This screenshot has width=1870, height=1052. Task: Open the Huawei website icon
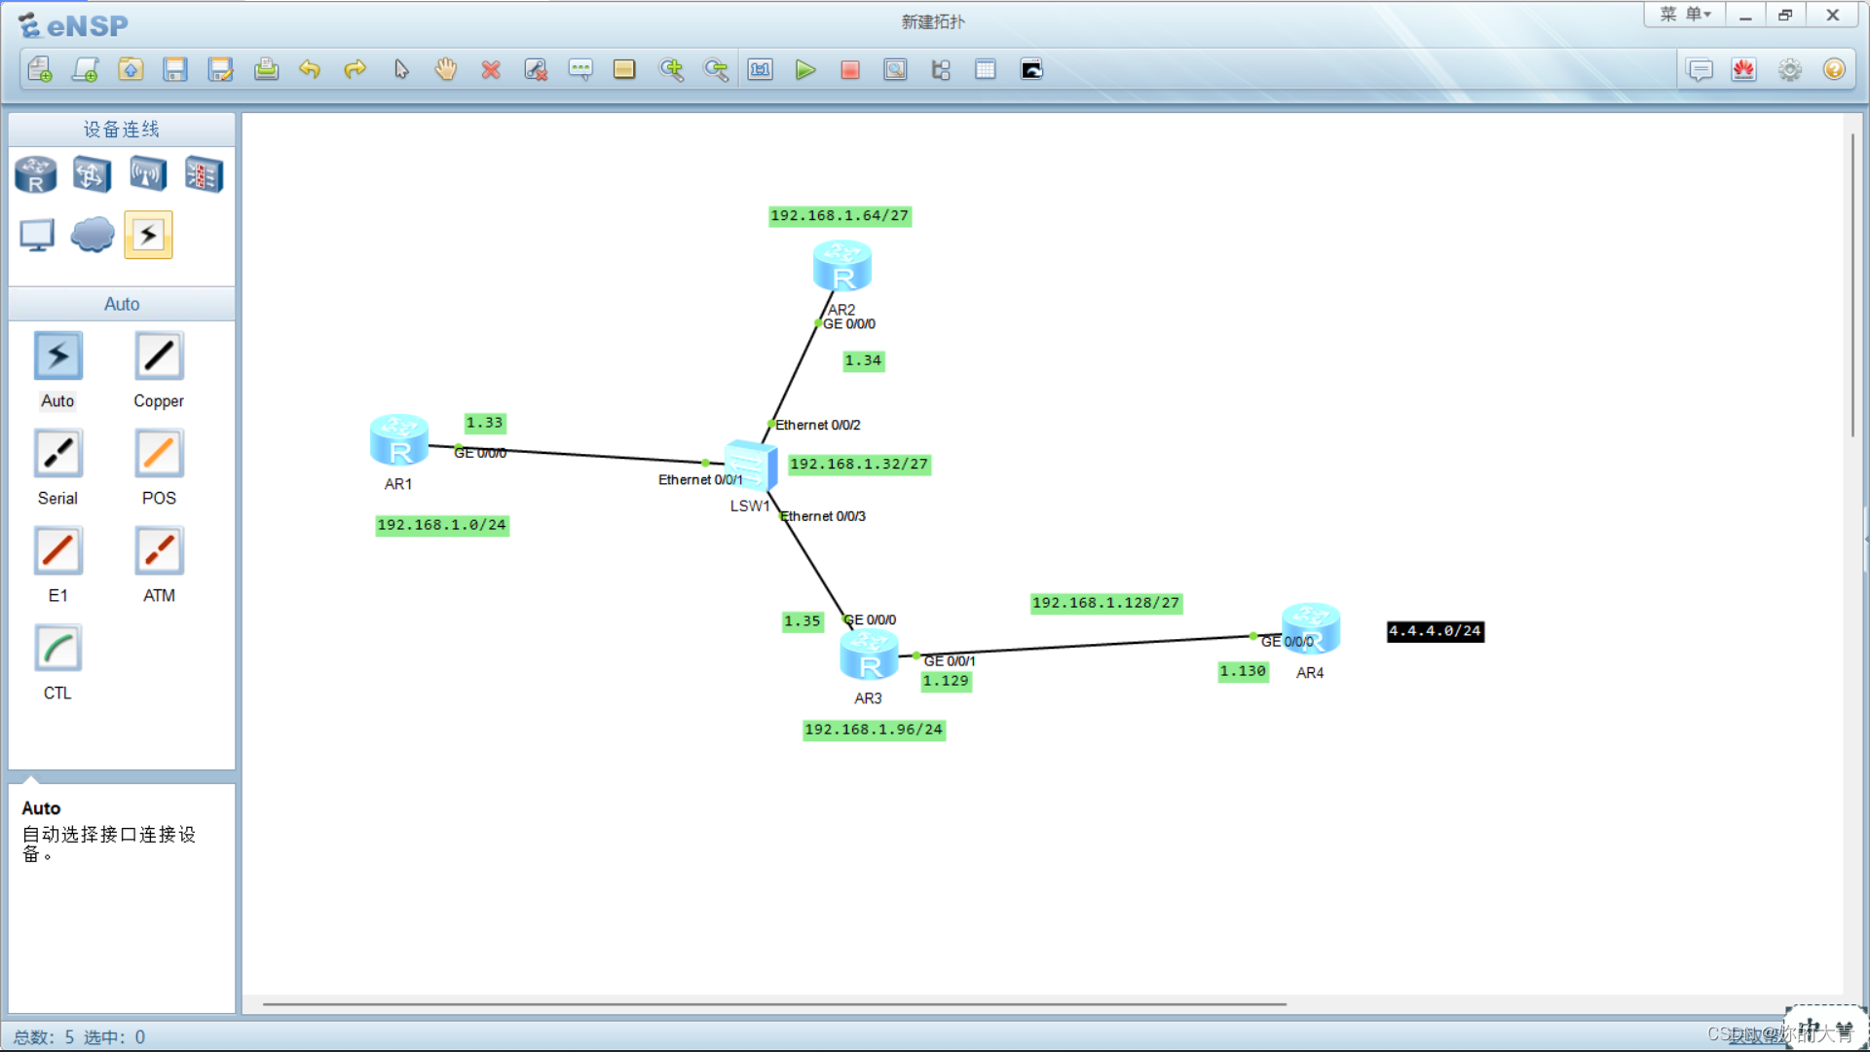[1744, 70]
